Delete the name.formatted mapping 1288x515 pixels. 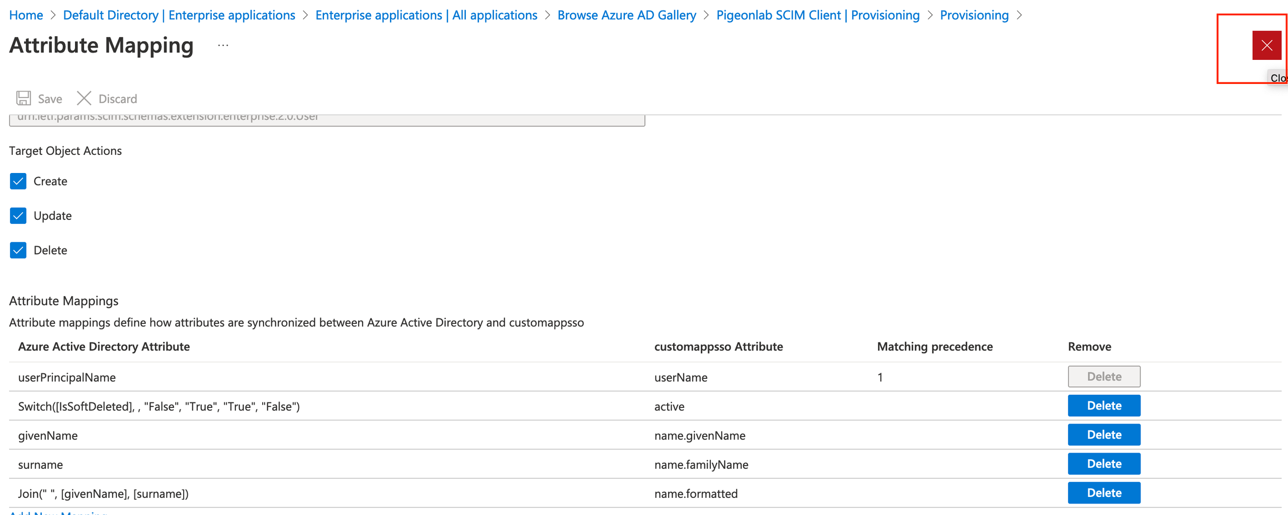(x=1104, y=493)
